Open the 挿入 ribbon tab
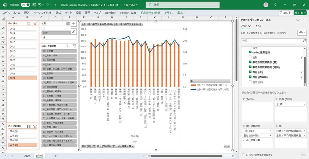309x159 pixels. tap(27, 13)
